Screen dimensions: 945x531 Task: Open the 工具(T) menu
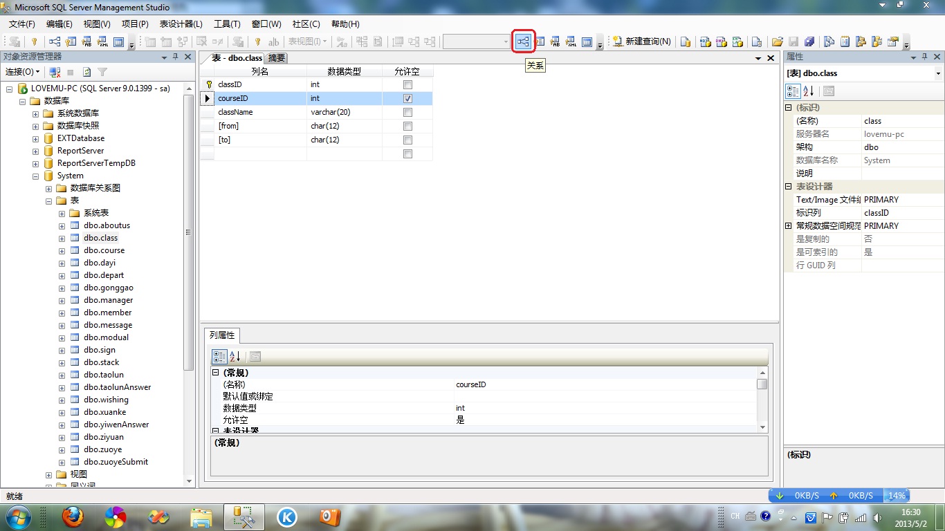point(227,24)
